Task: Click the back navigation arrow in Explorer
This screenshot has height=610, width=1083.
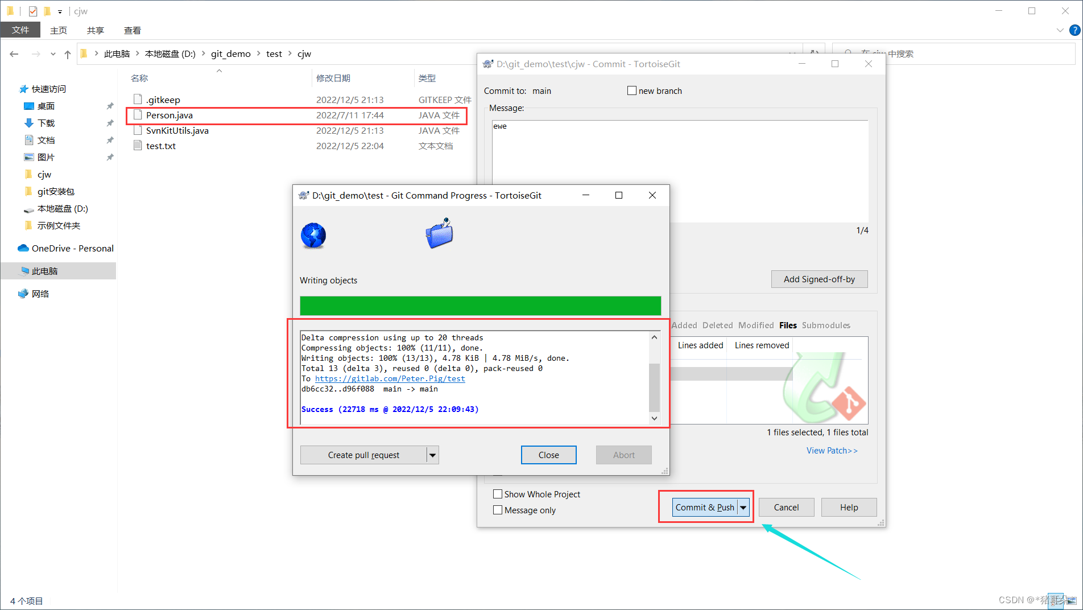Action: tap(14, 53)
